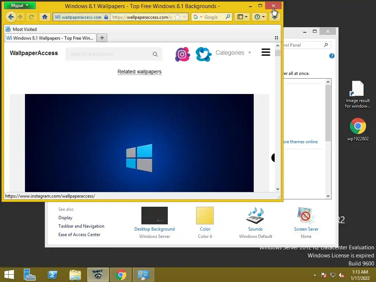This screenshot has width=376, height=282.
Task: Click the padlock site identity icon
Action: pyautogui.click(x=106, y=17)
